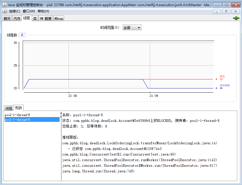Screen dimensions: 242x185
Task: Select the top-level 线程 tab
Action: point(26,18)
